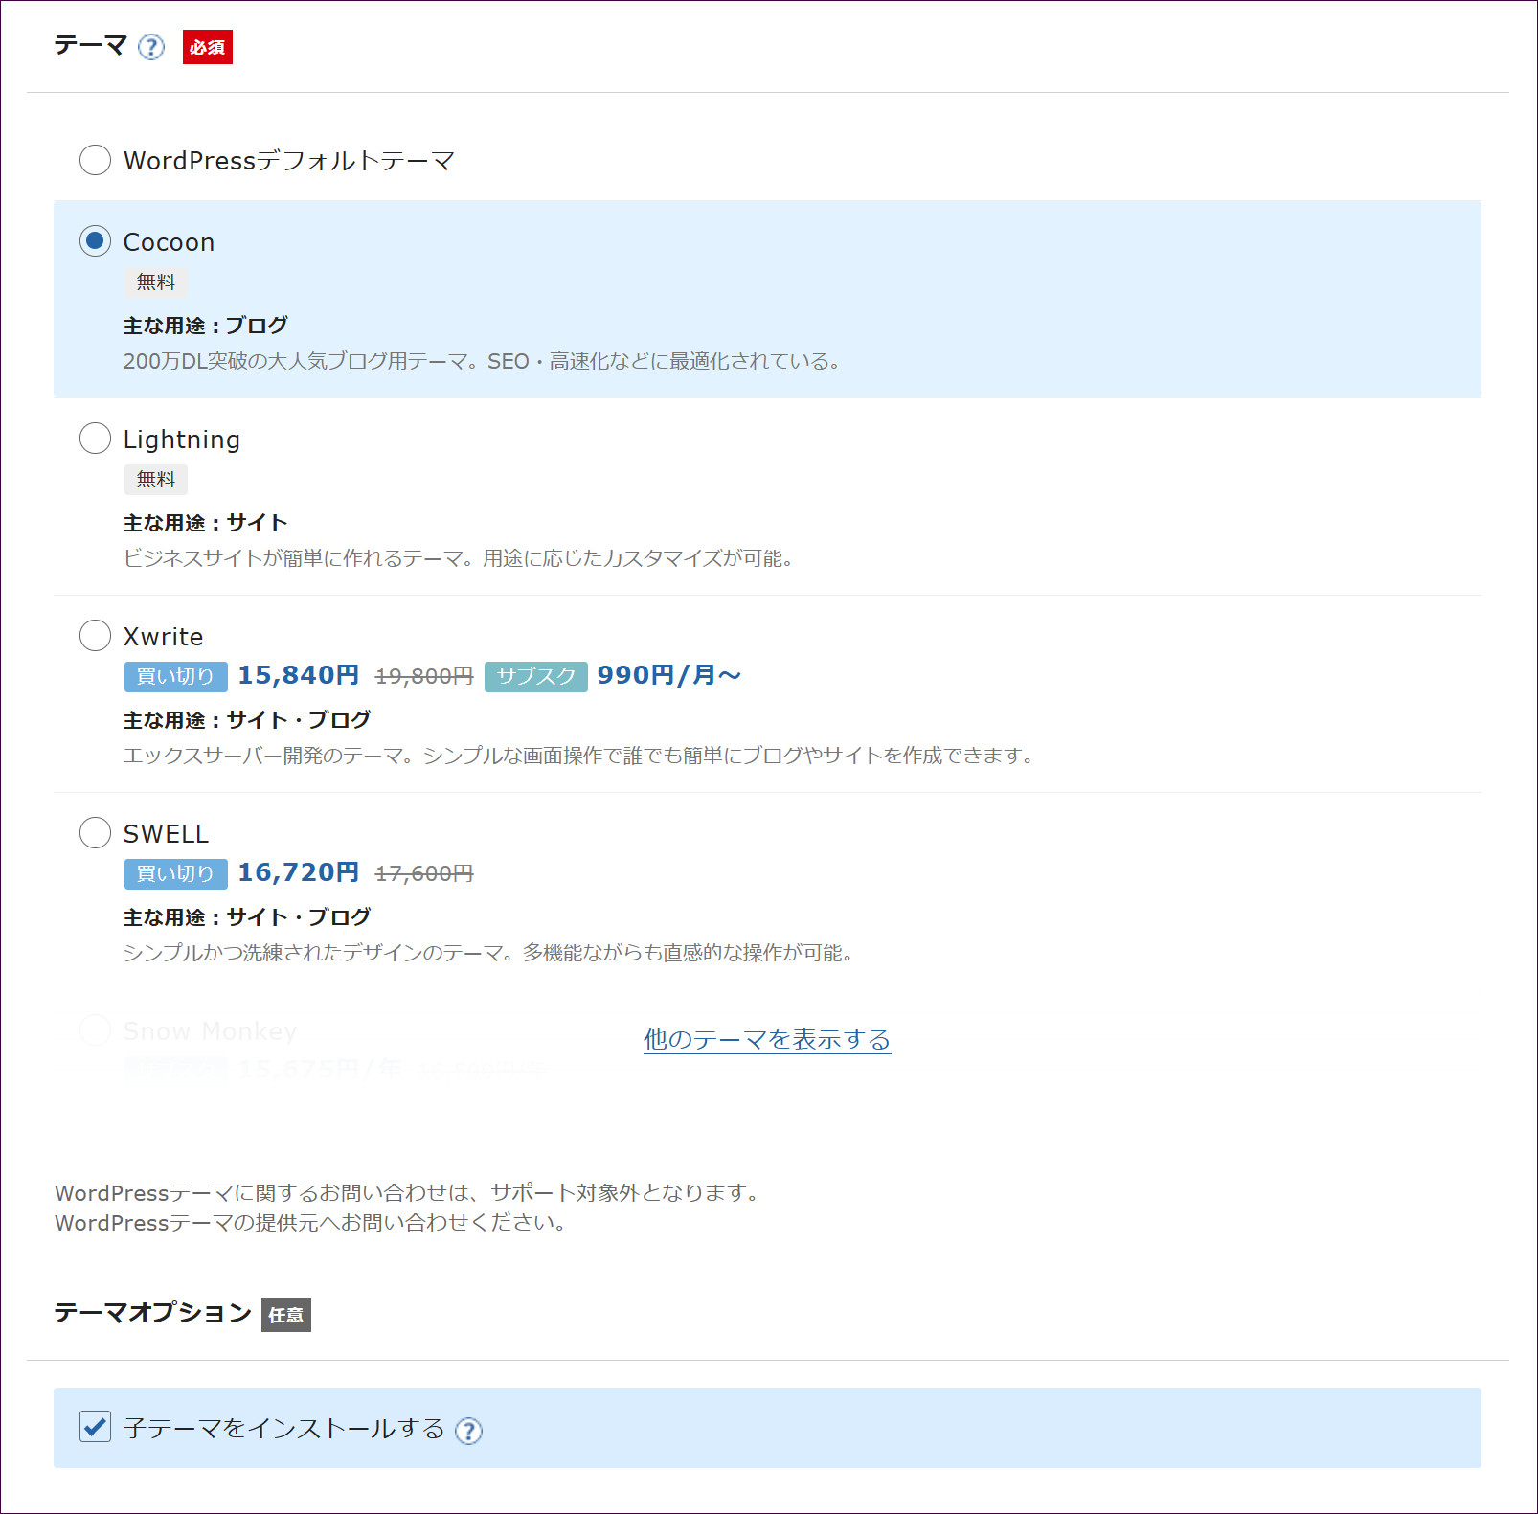Click the サブスク badge under Xwrite

[x=536, y=676]
